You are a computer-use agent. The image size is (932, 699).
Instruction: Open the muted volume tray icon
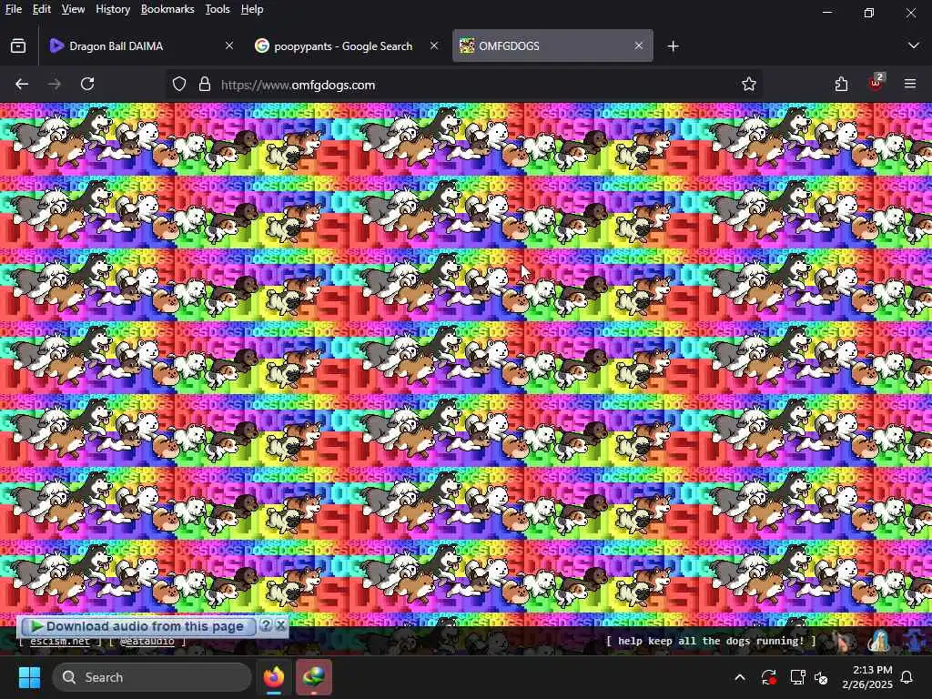click(822, 677)
